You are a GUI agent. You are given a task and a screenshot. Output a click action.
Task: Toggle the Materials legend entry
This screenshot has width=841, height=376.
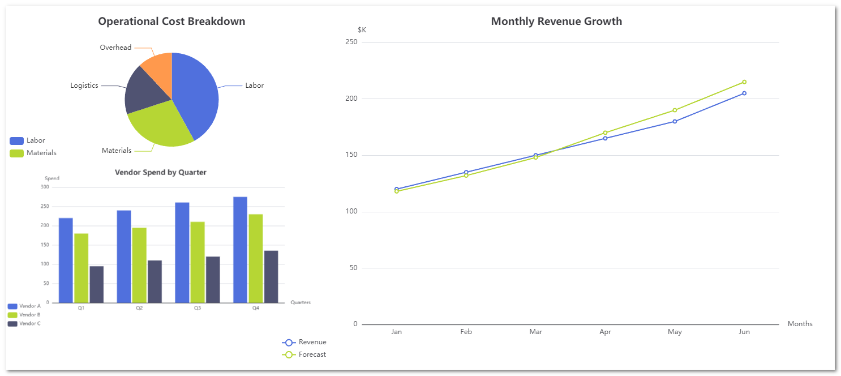point(33,153)
